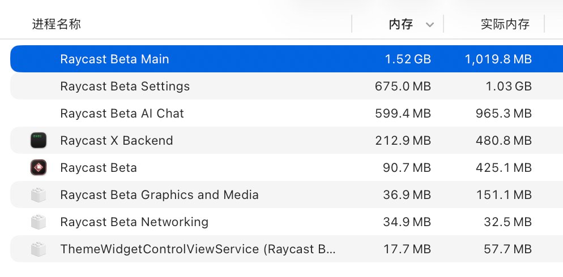Click the Raycast Beta Graphics and Media block icon

point(39,194)
